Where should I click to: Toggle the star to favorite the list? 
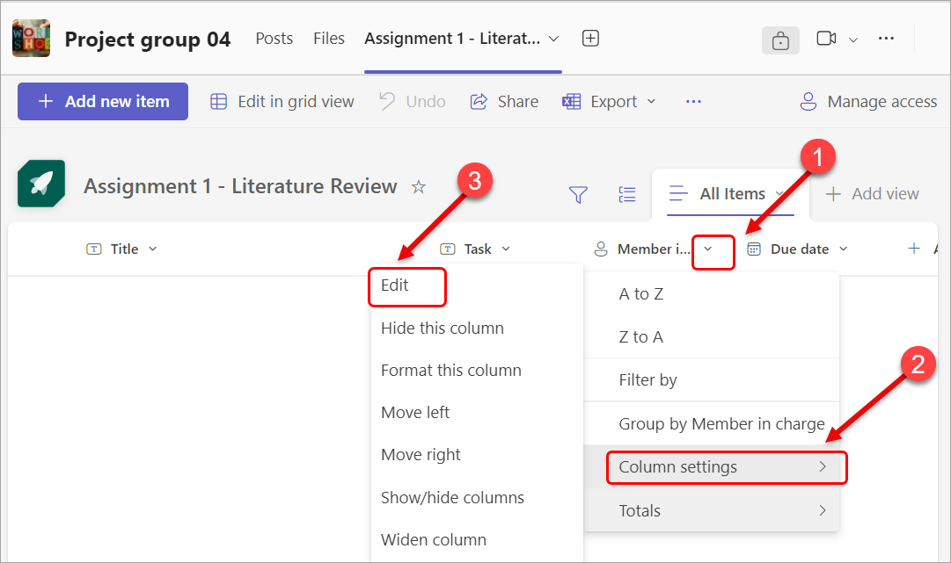pyautogui.click(x=419, y=186)
